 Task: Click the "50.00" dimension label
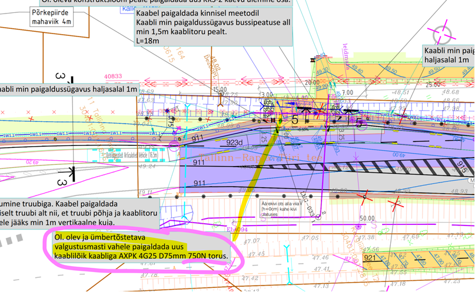tap(367, 218)
